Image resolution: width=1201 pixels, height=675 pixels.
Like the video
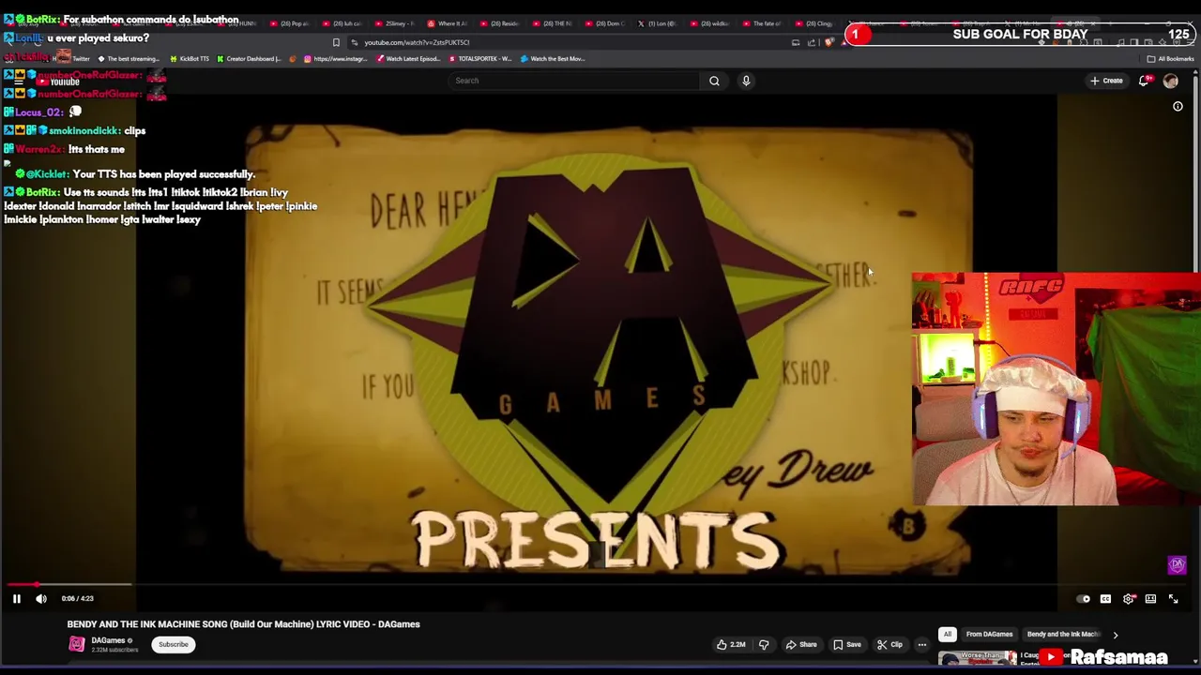[x=731, y=644]
